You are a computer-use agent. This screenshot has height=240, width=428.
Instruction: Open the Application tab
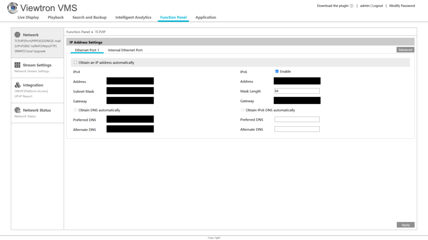[x=206, y=17]
